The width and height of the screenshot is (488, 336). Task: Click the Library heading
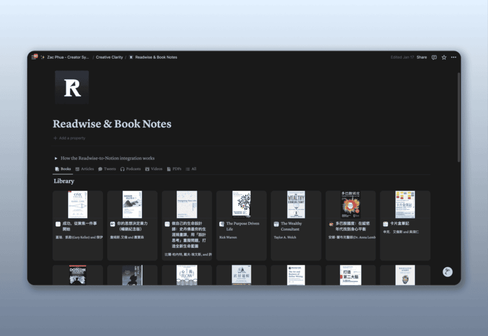[x=64, y=181]
